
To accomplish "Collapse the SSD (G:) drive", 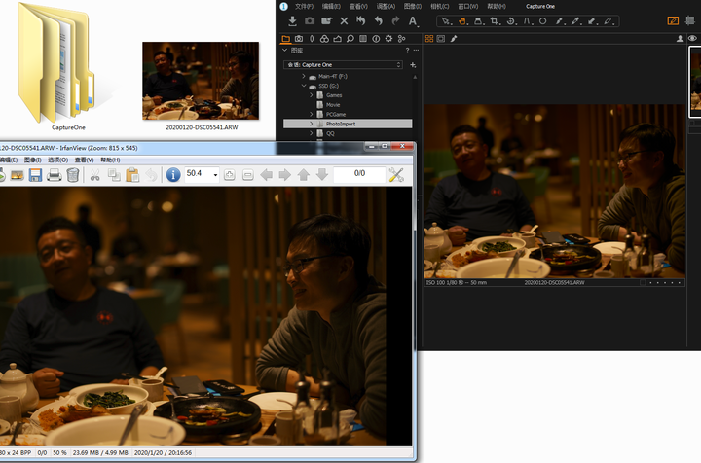I will [304, 86].
